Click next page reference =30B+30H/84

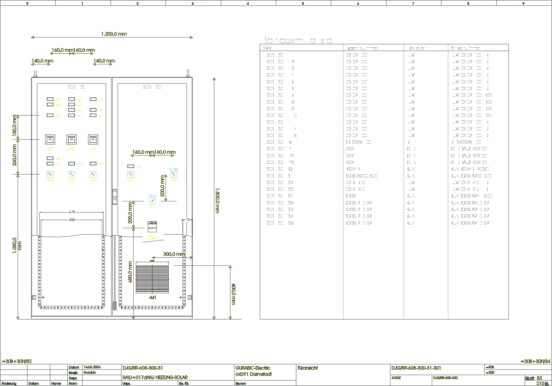(535, 361)
